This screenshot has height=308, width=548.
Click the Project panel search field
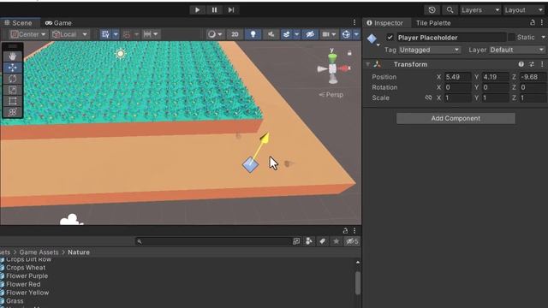pyautogui.click(x=213, y=241)
